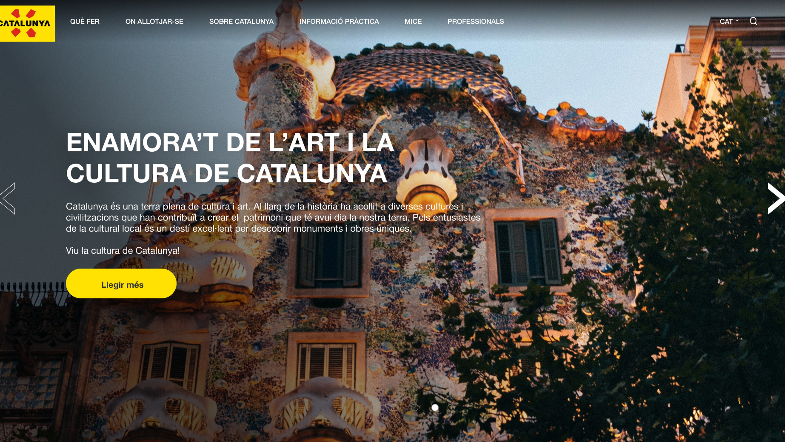Select the active fourth carousel dot

click(435, 408)
